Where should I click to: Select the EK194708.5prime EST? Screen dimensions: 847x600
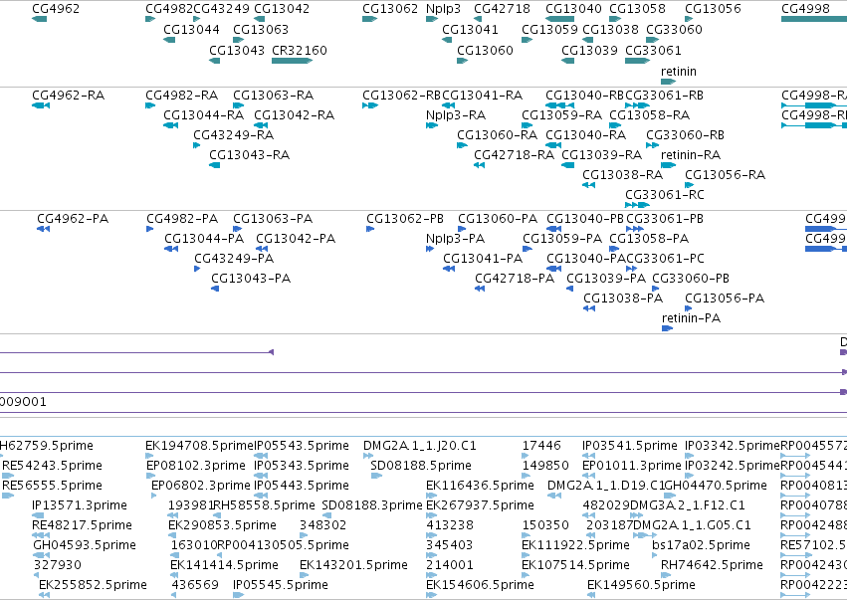199,446
